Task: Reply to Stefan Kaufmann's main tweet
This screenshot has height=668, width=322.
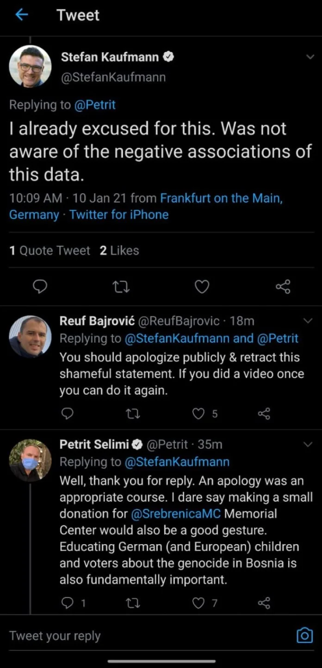Action: pyautogui.click(x=41, y=288)
